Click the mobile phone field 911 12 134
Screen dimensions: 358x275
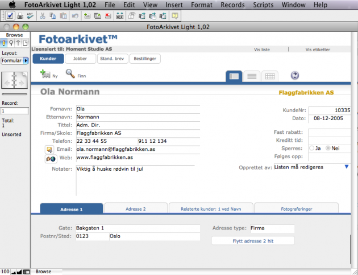[x=169, y=141]
